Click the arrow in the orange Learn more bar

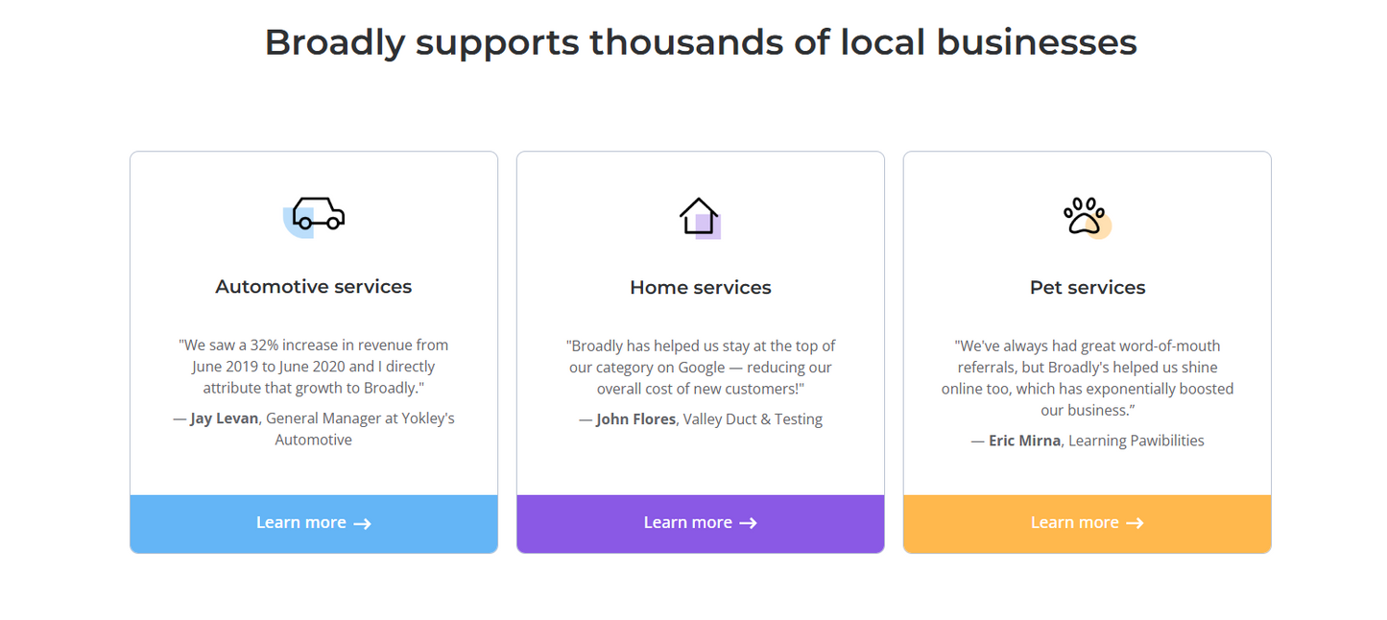tap(1135, 524)
